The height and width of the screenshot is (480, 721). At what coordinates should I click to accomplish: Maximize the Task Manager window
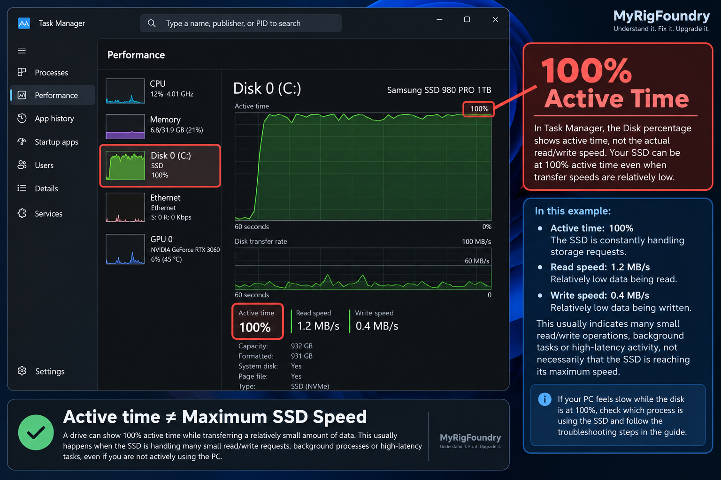click(467, 19)
